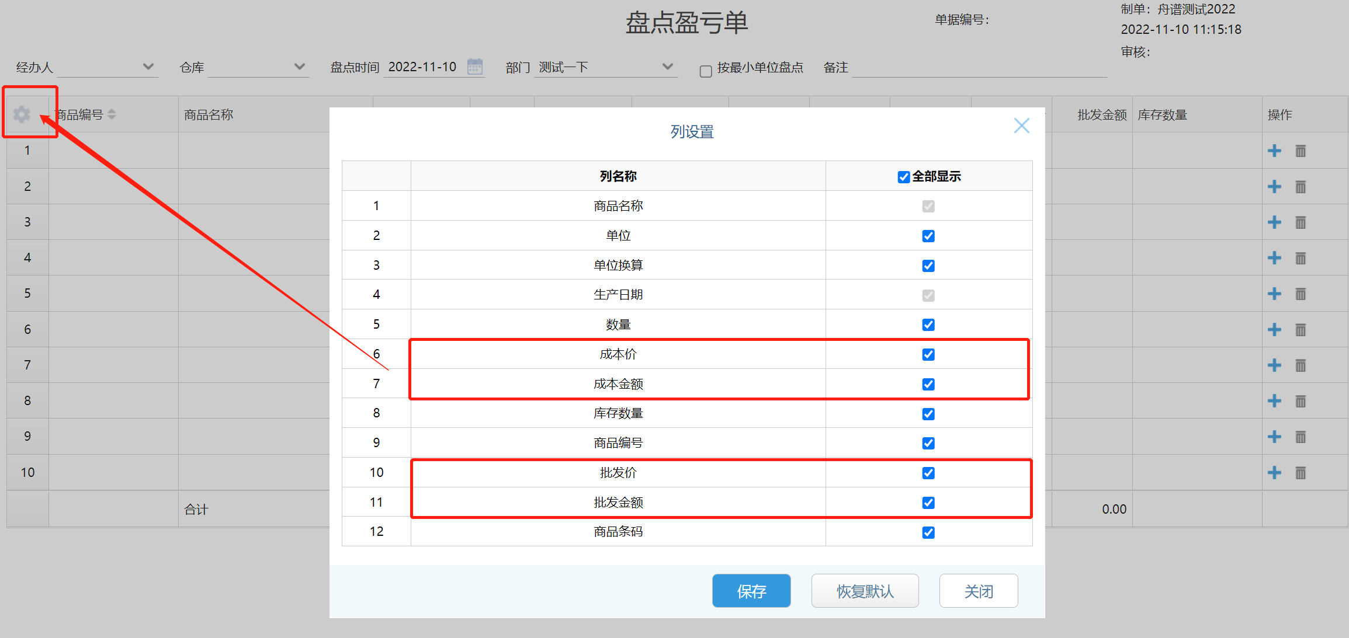The image size is (1349, 638).
Task: Add a row after row 8
Action: [1274, 401]
